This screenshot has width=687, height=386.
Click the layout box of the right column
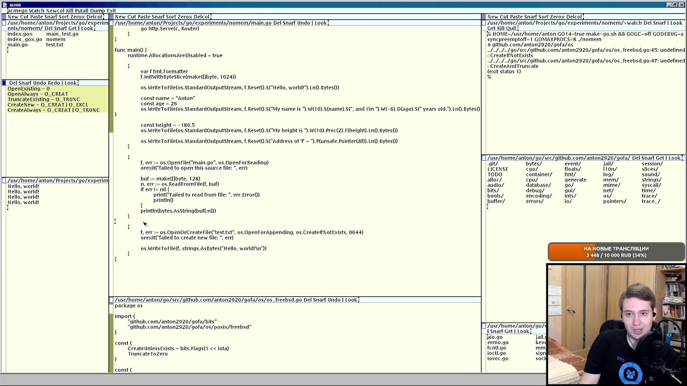(x=484, y=17)
